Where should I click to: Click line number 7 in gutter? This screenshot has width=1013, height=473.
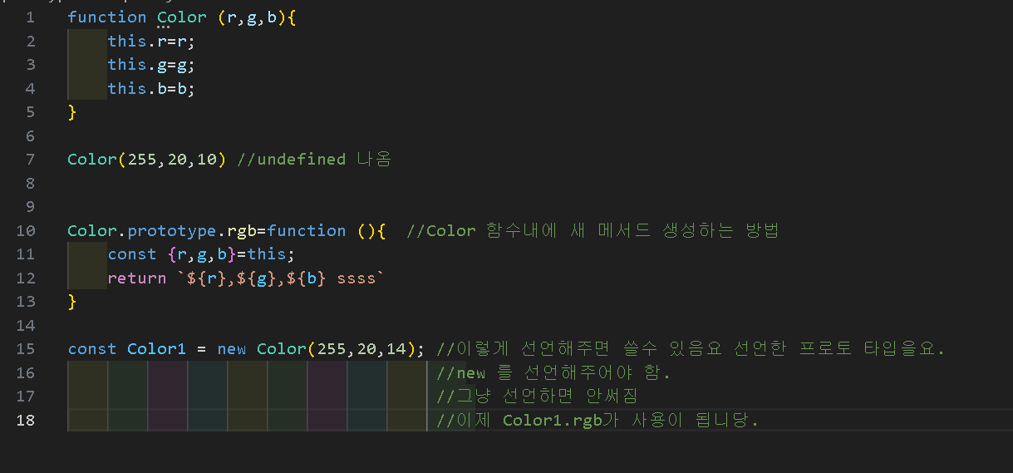30,160
